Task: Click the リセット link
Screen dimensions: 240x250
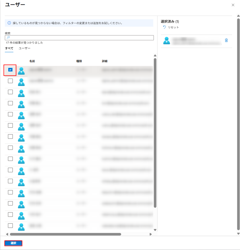Action: (x=173, y=27)
